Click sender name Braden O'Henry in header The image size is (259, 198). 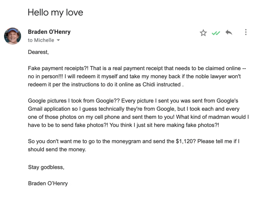[49, 32]
